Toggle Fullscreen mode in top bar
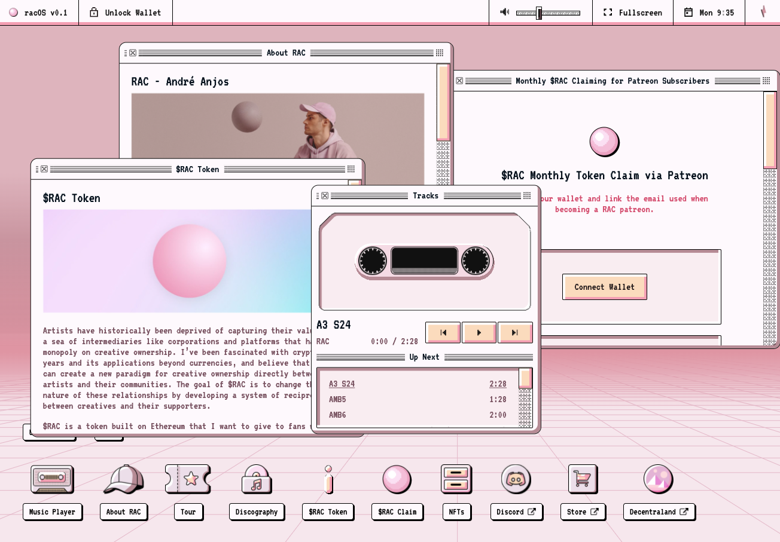The image size is (780, 542). point(633,13)
